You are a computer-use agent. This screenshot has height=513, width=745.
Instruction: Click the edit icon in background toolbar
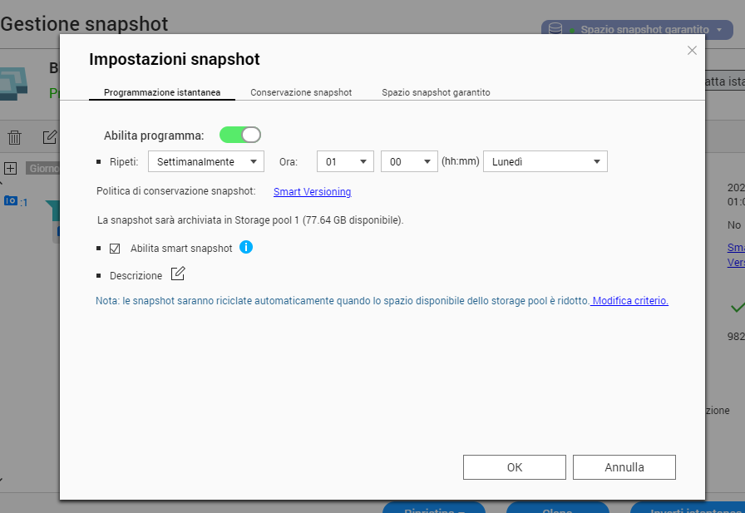pyautogui.click(x=50, y=136)
